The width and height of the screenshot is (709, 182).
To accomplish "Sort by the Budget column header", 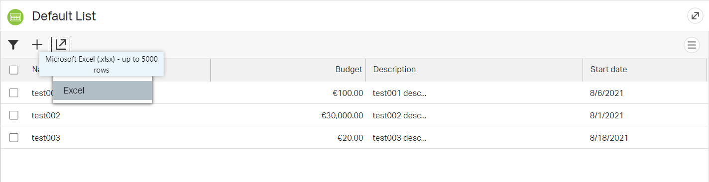I will point(349,70).
